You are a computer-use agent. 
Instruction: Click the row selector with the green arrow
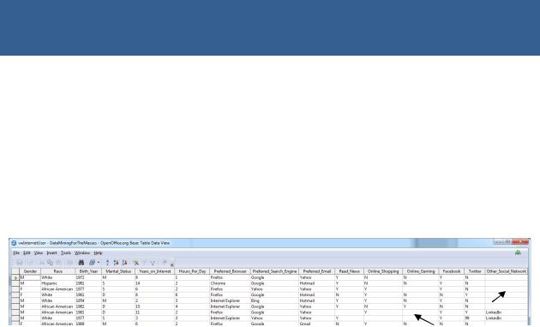(x=15, y=277)
